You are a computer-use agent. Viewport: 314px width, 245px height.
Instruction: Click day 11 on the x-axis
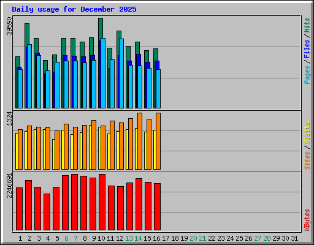click(110, 238)
